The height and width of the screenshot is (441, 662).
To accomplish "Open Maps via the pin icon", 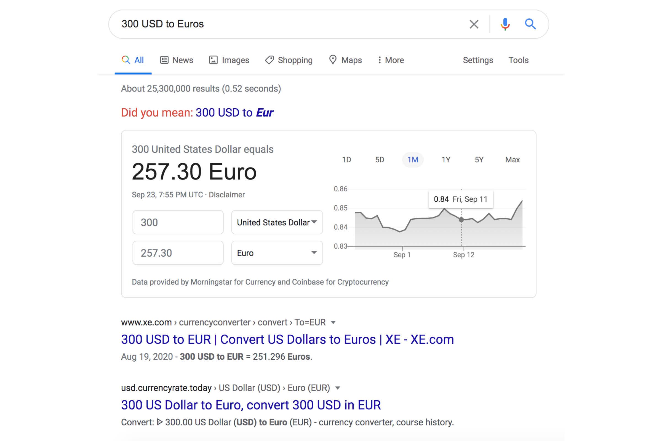I will (333, 60).
